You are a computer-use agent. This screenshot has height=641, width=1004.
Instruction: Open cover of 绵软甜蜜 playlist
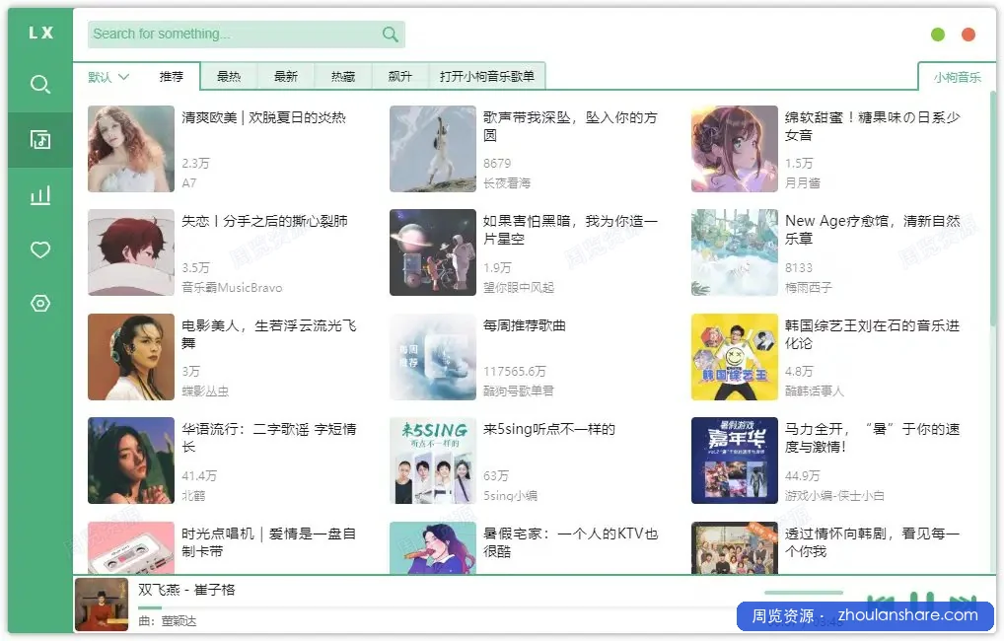735,149
